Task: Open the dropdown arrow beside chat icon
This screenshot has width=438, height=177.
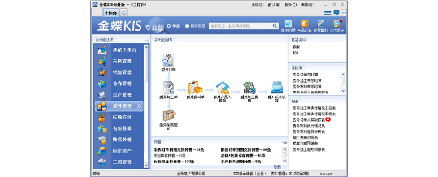Action: tap(344, 13)
